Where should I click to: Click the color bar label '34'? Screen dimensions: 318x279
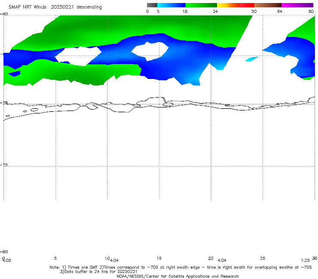coord(215,11)
